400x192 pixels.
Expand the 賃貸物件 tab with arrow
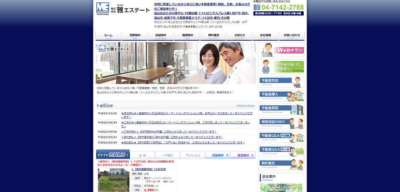[x=243, y=155]
